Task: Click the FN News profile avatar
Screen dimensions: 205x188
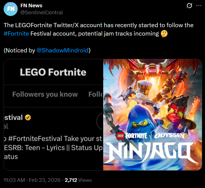Action: (x=10, y=9)
